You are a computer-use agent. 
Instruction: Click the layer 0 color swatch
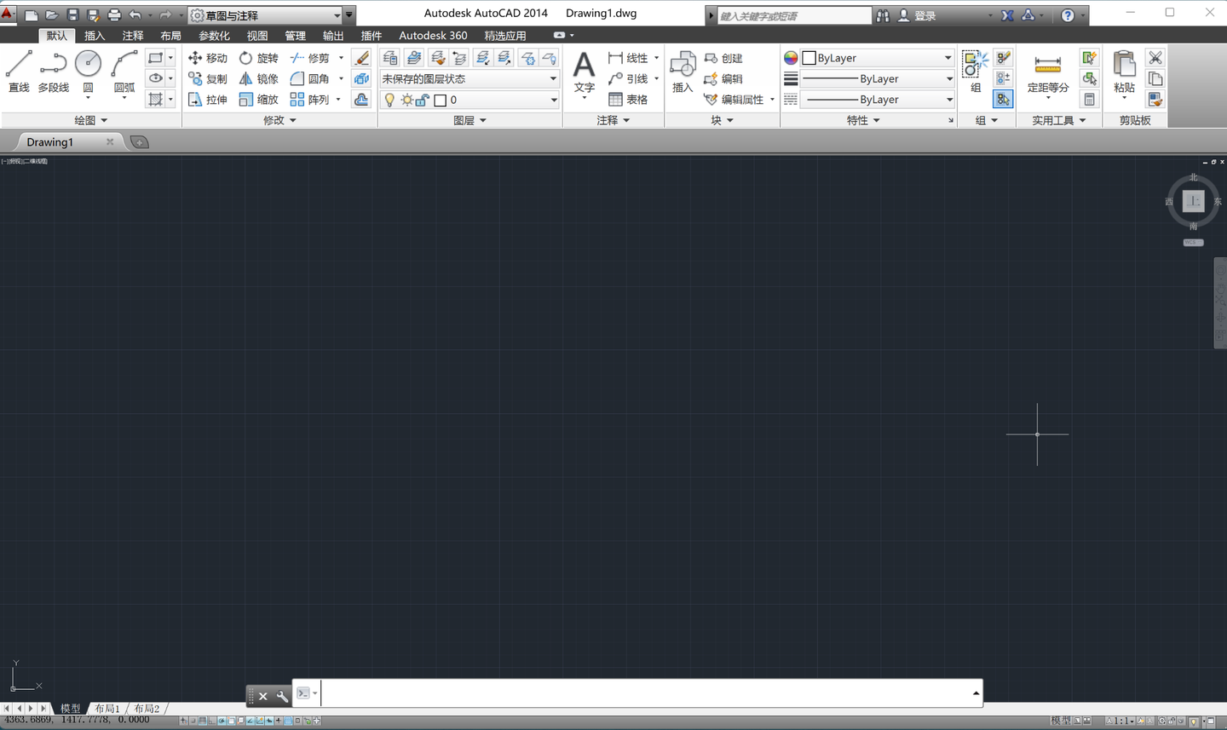coord(441,100)
